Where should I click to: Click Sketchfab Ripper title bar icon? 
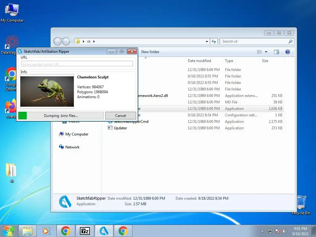20,52
